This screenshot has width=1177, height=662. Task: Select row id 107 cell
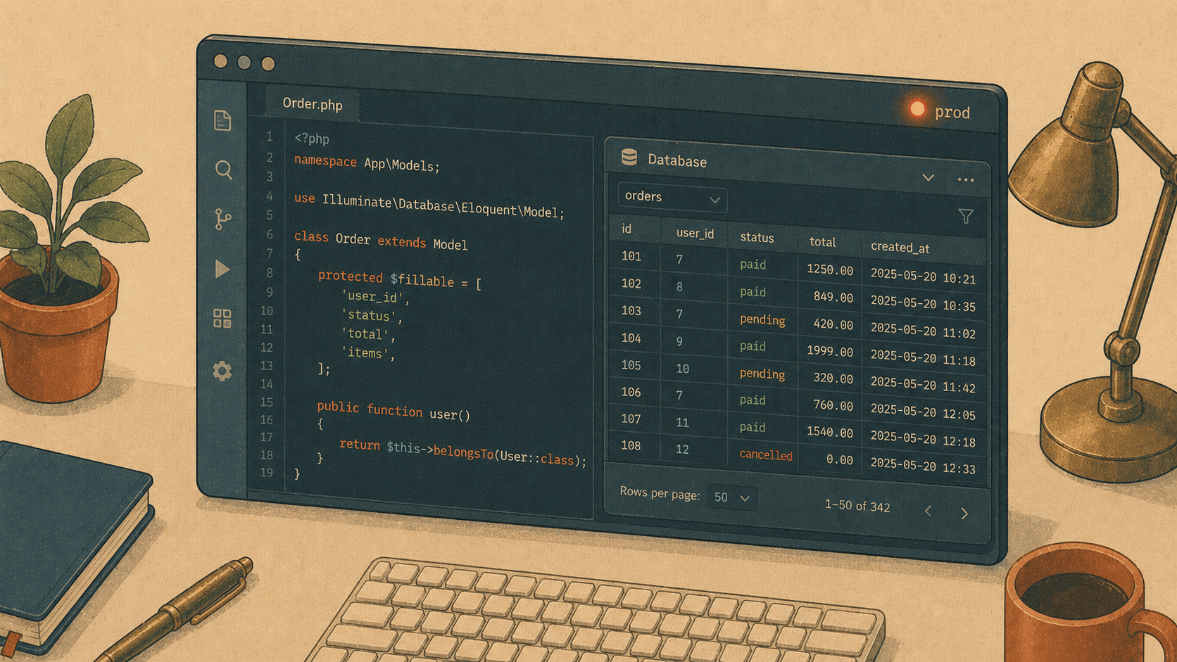(x=631, y=419)
